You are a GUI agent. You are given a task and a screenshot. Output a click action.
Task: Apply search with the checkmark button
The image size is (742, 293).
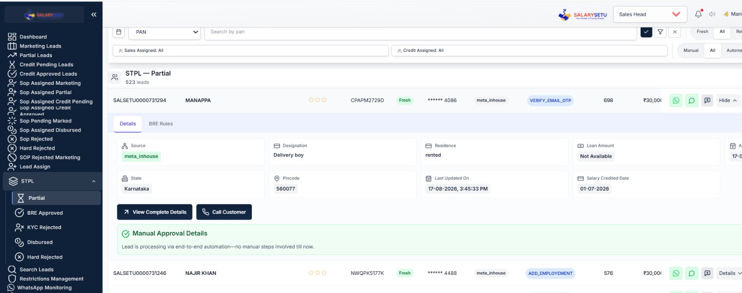pos(646,32)
